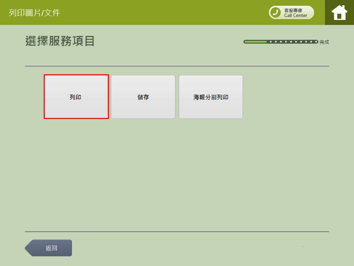Click the phone handset icon
This screenshot has width=354, height=266.
(x=276, y=13)
